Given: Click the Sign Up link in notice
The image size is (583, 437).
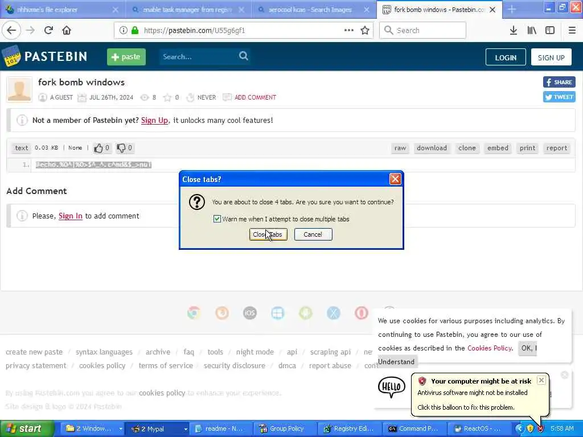Looking at the screenshot, I should [154, 121].
